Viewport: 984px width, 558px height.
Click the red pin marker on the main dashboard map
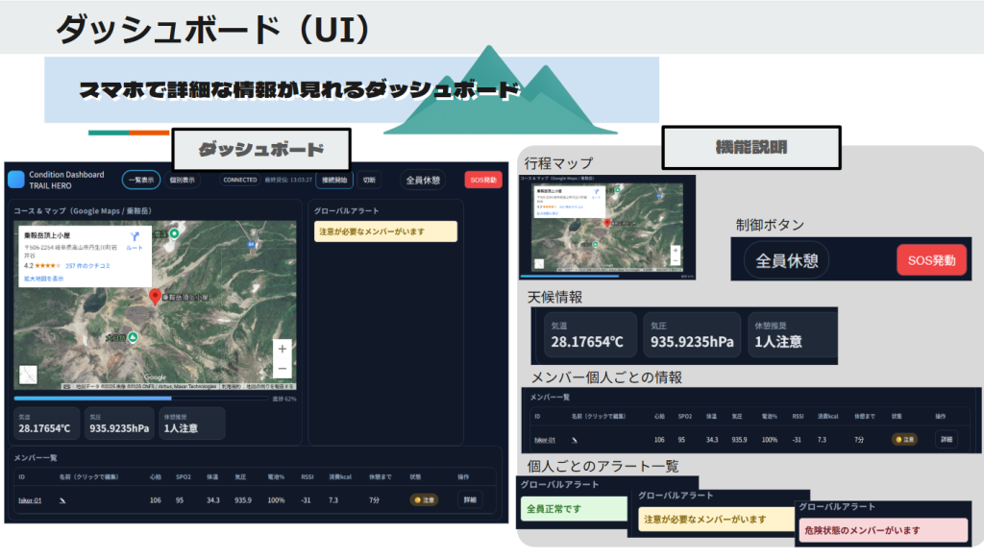click(155, 298)
